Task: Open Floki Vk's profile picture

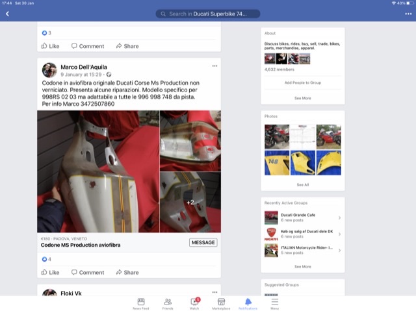Action: (49, 292)
